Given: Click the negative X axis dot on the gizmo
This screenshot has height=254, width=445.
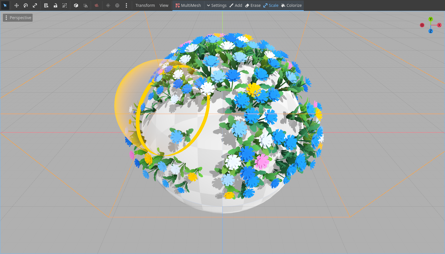Looking at the screenshot, I should [422, 25].
